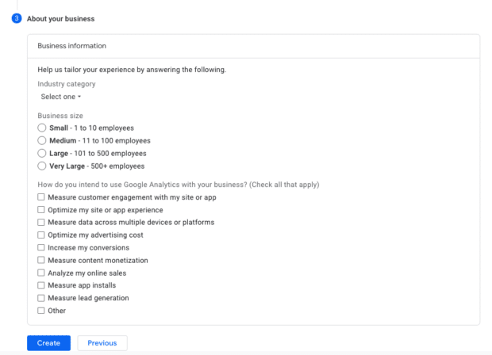Click the About your business heading
Viewport: 492px width, 355px height.
62,18
